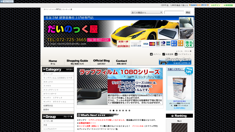Click the side mirror thumbnail in banner
Viewport: 235px width, 132px height.
click(187, 23)
